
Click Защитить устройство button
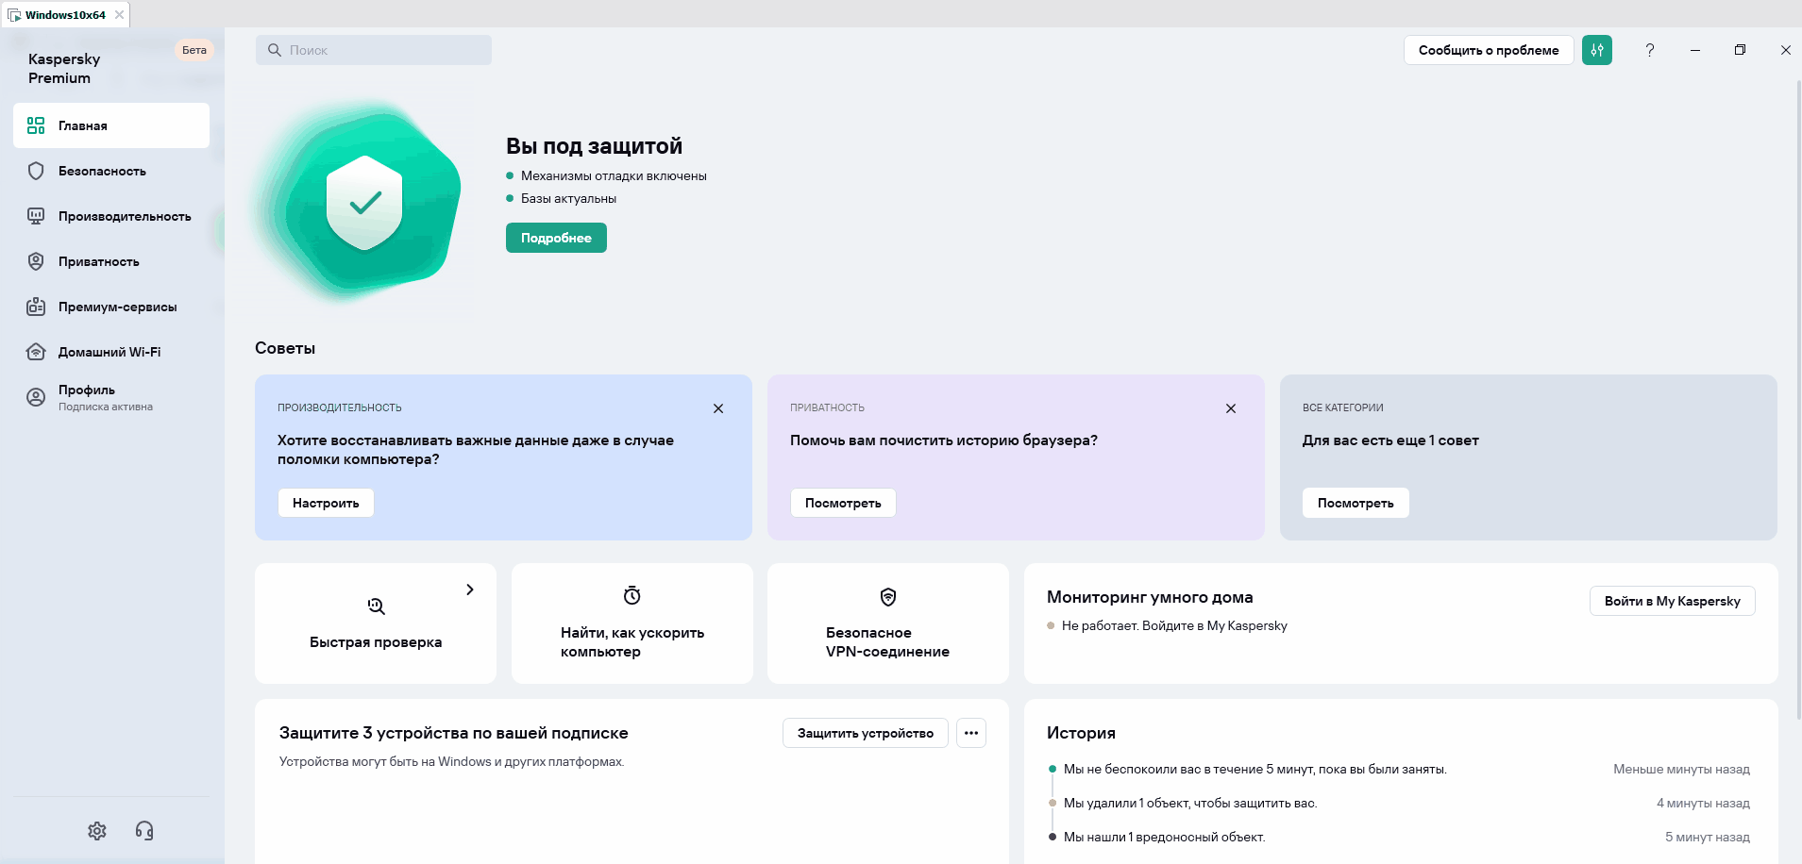coord(866,733)
